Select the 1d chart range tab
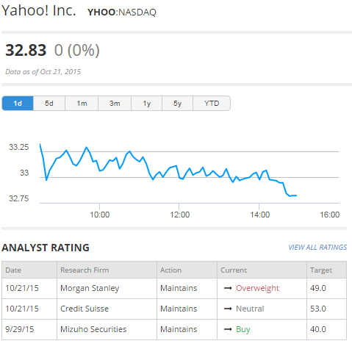 [18, 104]
